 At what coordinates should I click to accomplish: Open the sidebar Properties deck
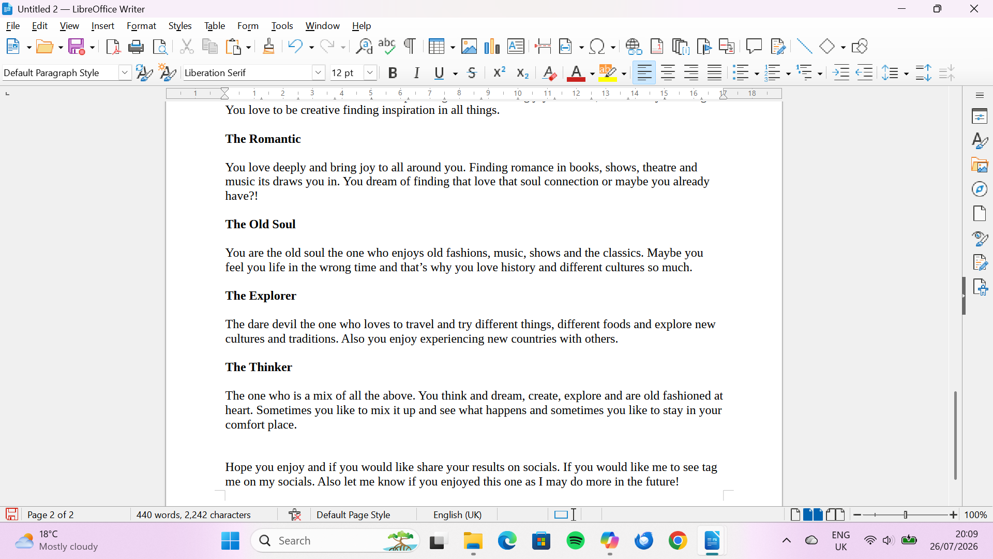pyautogui.click(x=980, y=116)
